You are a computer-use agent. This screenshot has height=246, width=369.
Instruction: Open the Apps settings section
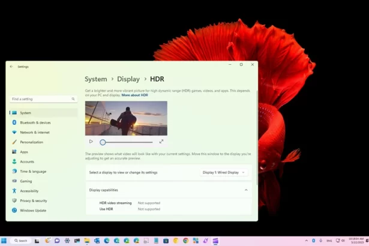point(24,152)
